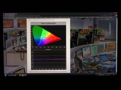This screenshot has width=121, height=90.
Task: Click the red taskbar application button
Action: (x=23, y=75)
